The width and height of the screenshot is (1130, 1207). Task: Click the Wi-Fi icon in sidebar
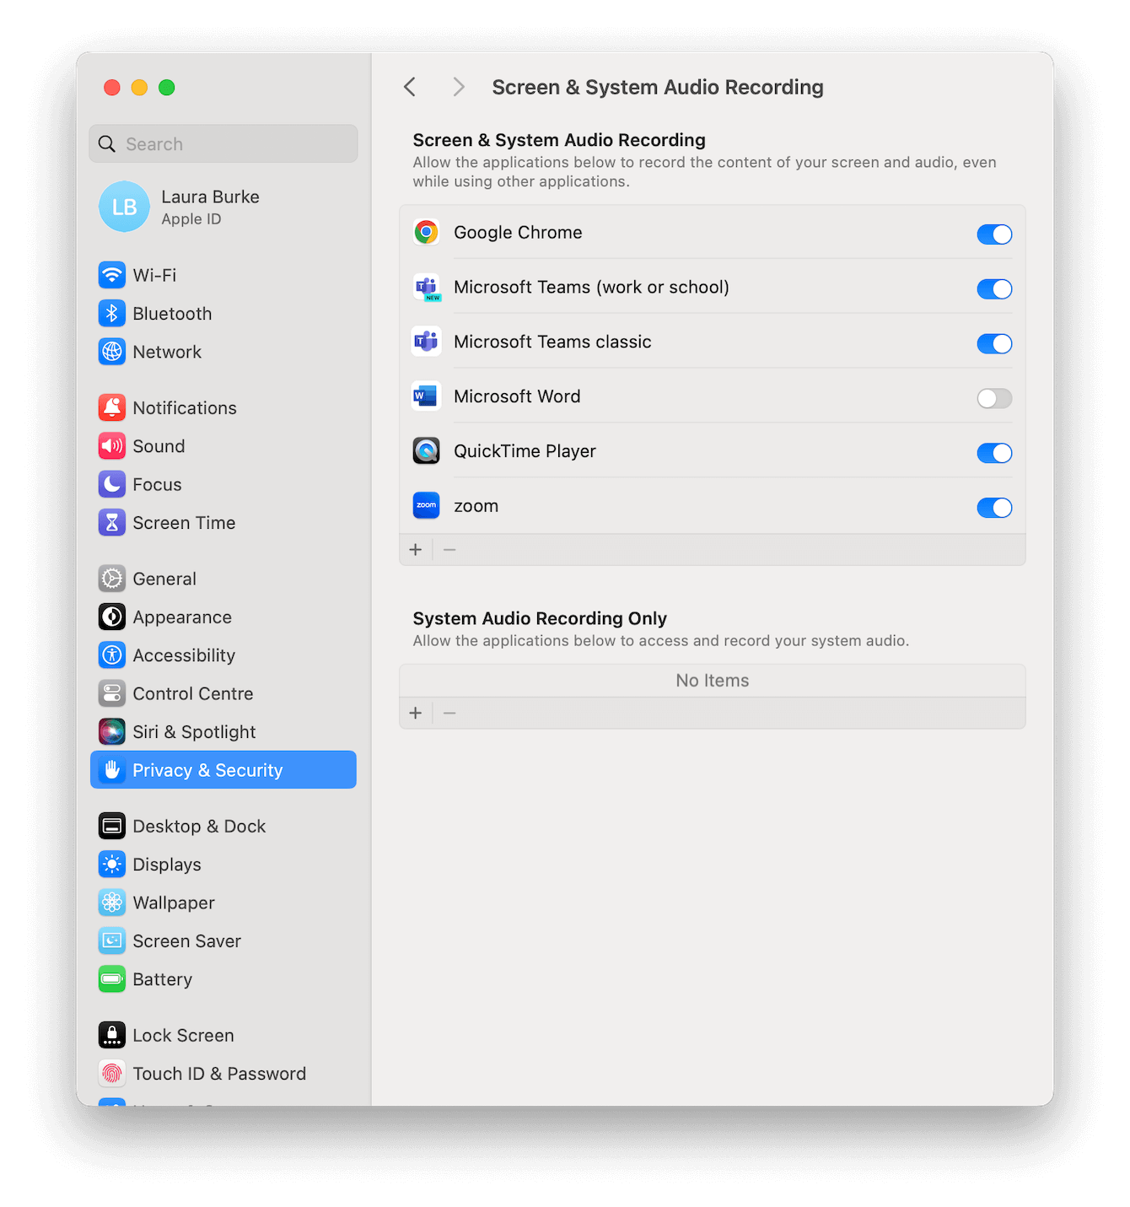[x=112, y=275]
